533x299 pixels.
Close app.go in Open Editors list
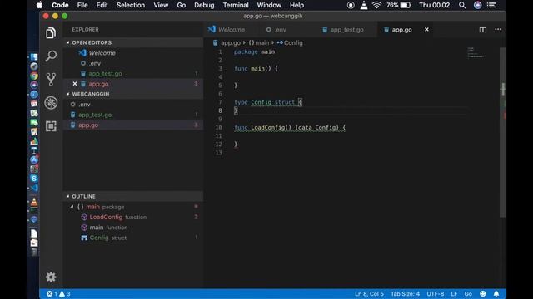pyautogui.click(x=75, y=84)
